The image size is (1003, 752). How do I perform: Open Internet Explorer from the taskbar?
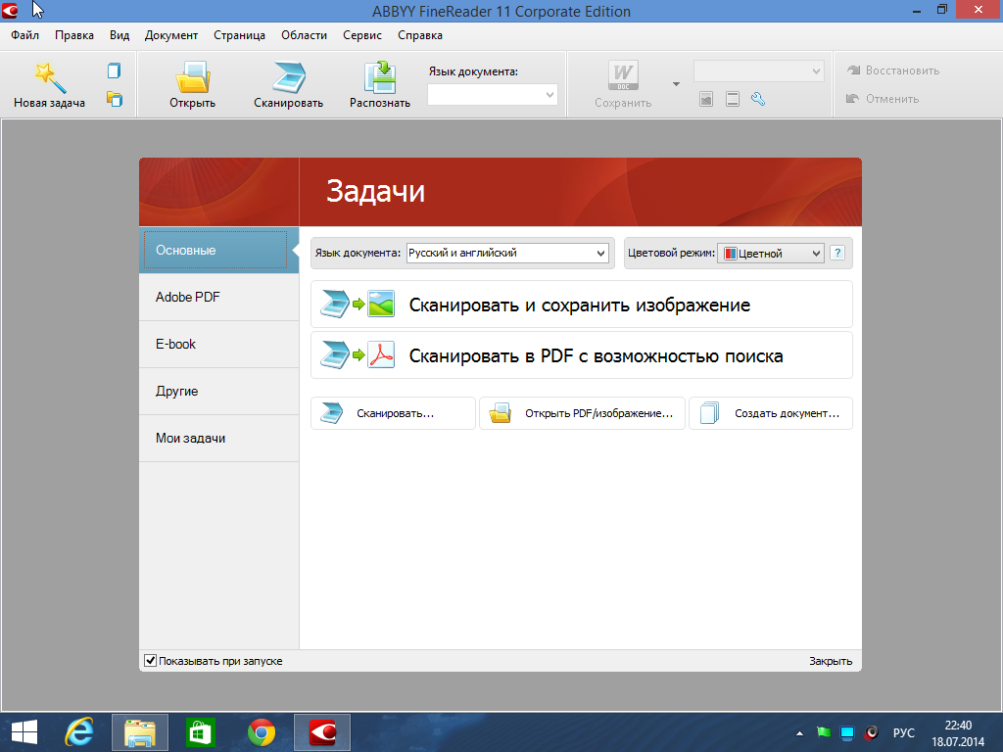tap(79, 732)
